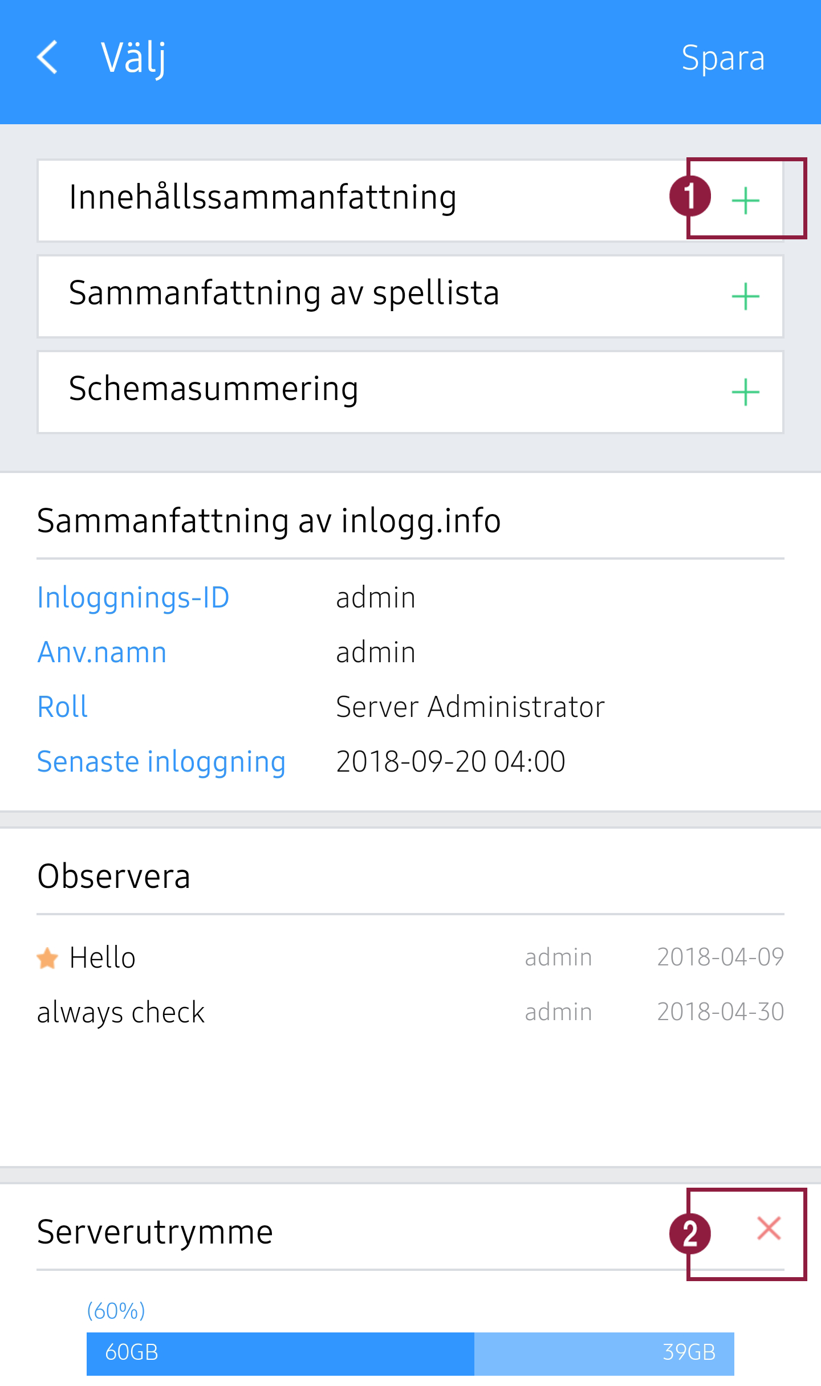821x1386 pixels.
Task: Add Sammanfattning av spellista with plus icon
Action: [x=745, y=296]
